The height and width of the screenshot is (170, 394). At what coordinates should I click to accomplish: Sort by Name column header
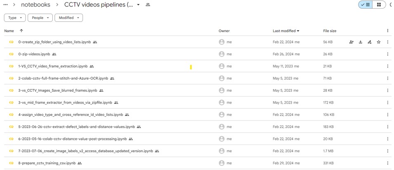[9, 31]
